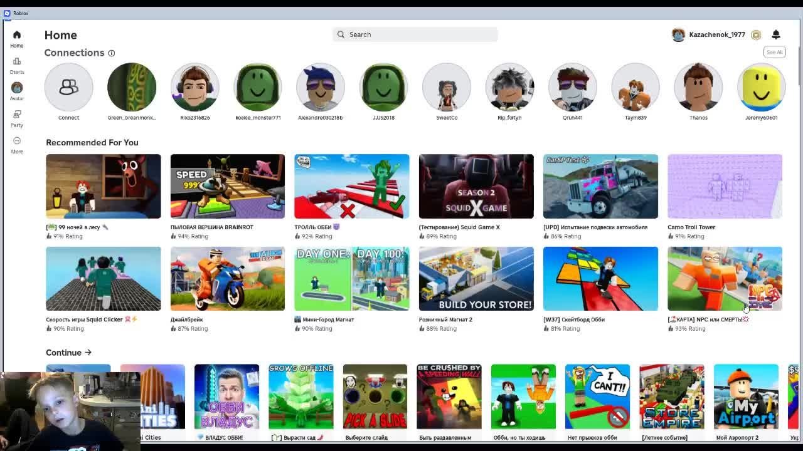Open SweetCo's connection avatar
Image resolution: width=803 pixels, height=451 pixels.
pos(447,87)
